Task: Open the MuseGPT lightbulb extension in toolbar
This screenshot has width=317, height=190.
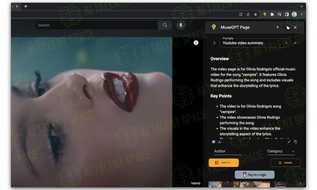Action: (264, 14)
